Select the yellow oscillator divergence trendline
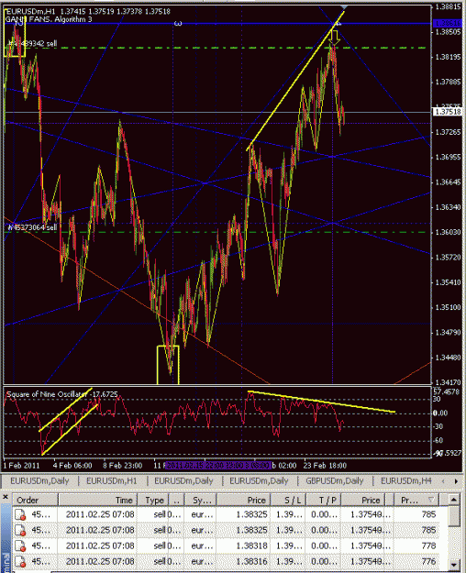 pyautogui.click(x=321, y=402)
